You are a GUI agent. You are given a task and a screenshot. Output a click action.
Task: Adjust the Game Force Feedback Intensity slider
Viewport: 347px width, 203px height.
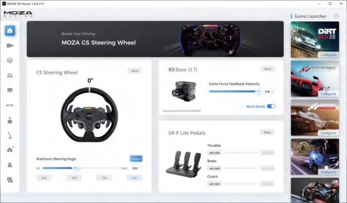coord(258,91)
